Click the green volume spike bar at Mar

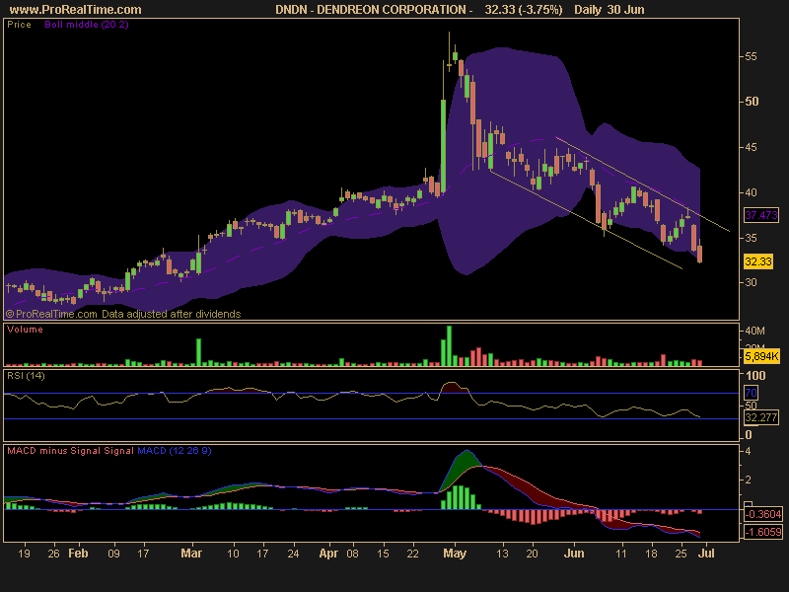[199, 352]
